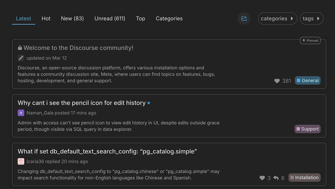The height and width of the screenshot is (189, 335).
Task: Click the heart icon next to 381
Action: pyautogui.click(x=277, y=81)
